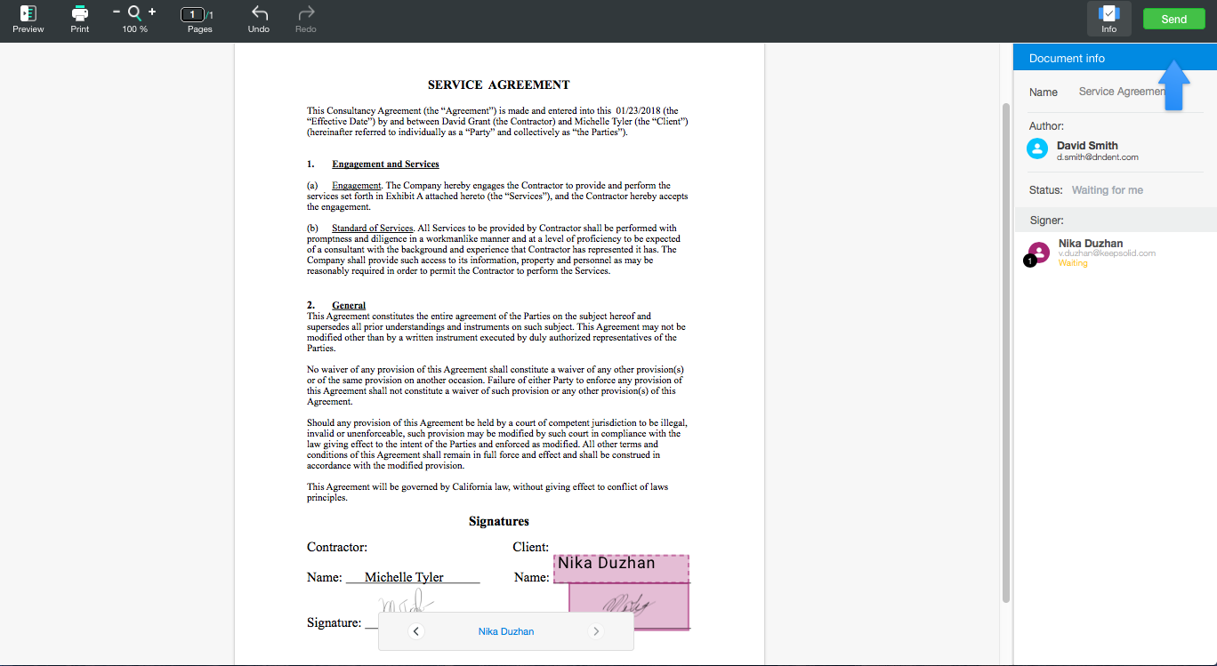Edit the document Name field
The height and width of the screenshot is (666, 1217).
[x=1122, y=92]
